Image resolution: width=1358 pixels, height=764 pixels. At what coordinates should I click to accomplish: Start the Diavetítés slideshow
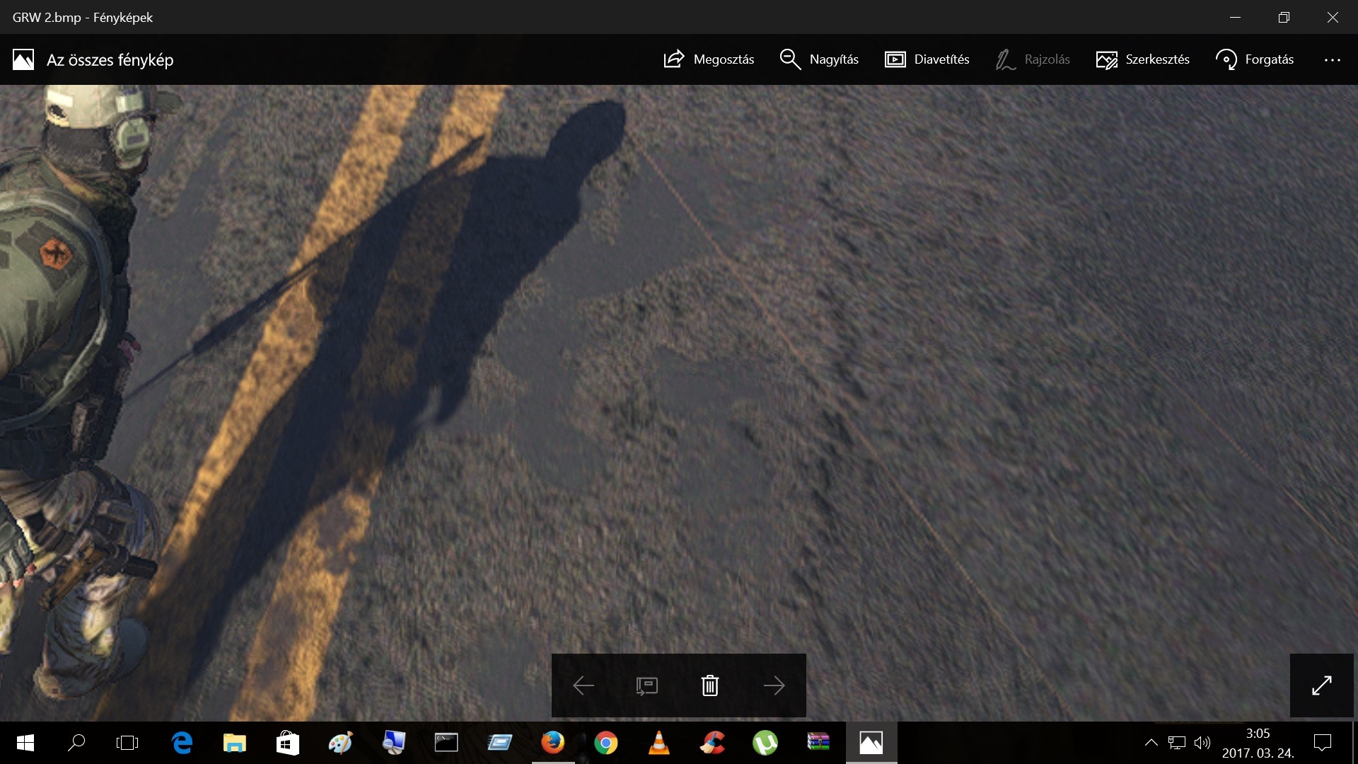pyautogui.click(x=927, y=59)
